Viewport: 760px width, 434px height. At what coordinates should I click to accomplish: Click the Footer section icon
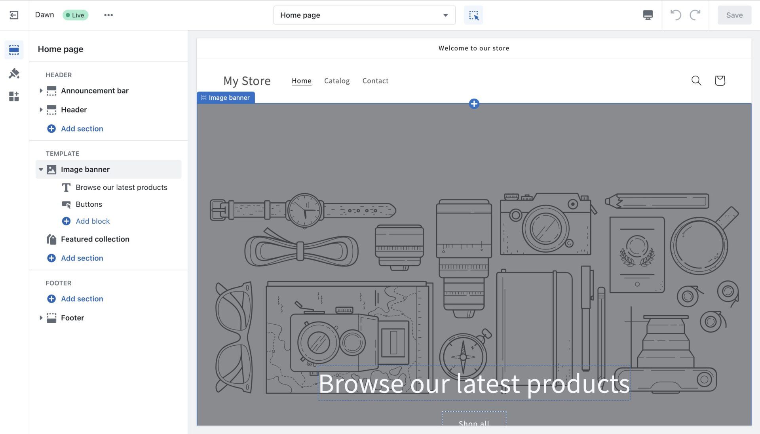pos(51,318)
